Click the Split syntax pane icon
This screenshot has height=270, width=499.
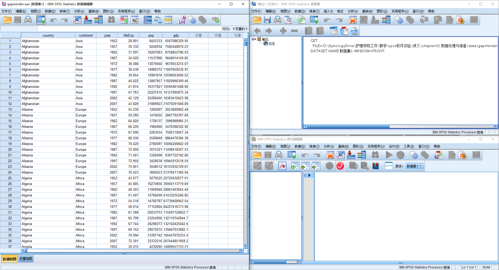click(x=388, y=166)
